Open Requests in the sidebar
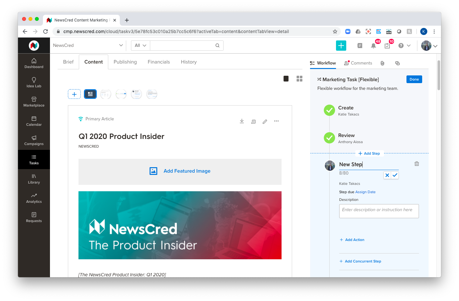 [34, 217]
